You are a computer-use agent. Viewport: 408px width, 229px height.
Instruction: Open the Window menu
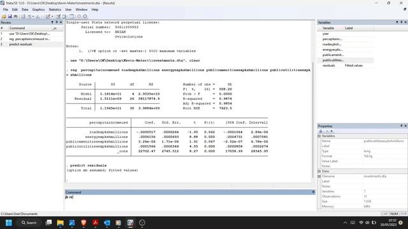click(82, 10)
